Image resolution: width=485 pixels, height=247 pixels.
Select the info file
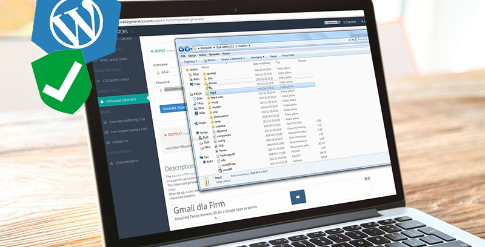tap(221, 160)
